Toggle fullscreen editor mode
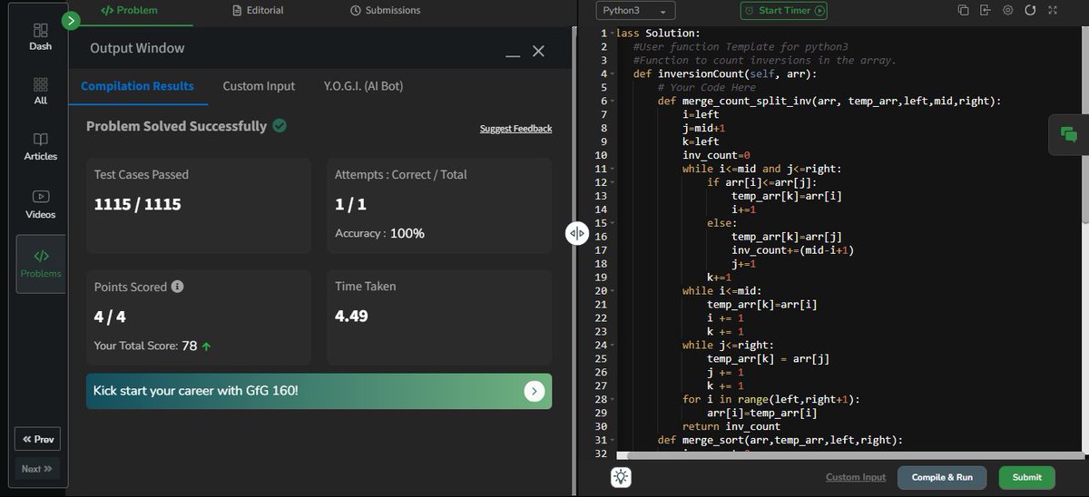 1053,10
